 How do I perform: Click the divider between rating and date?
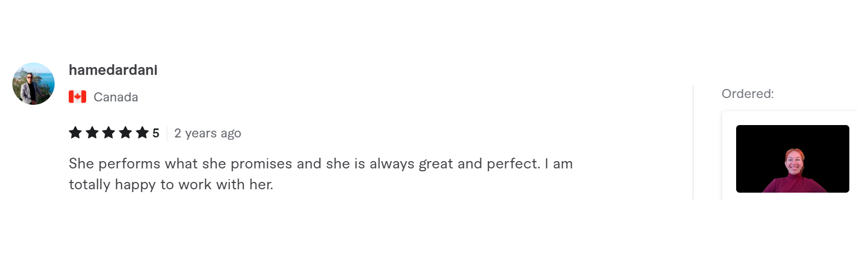click(x=167, y=134)
